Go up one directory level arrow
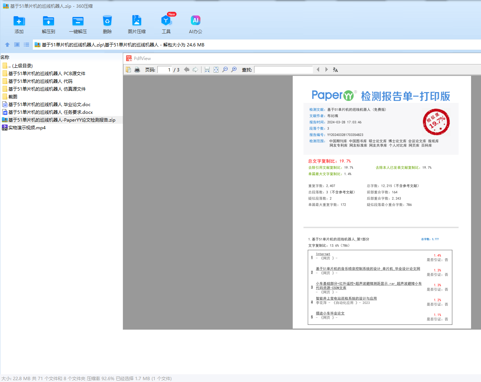The height and width of the screenshot is (382, 481). pos(7,45)
